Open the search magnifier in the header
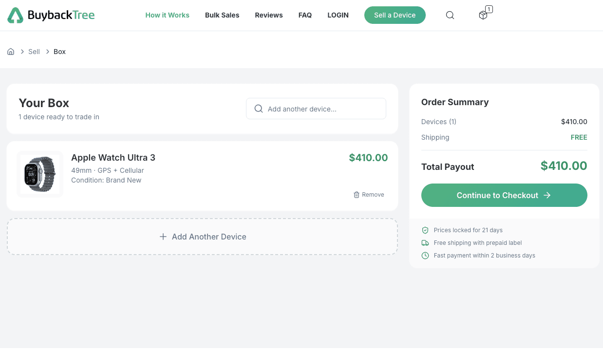 point(450,15)
